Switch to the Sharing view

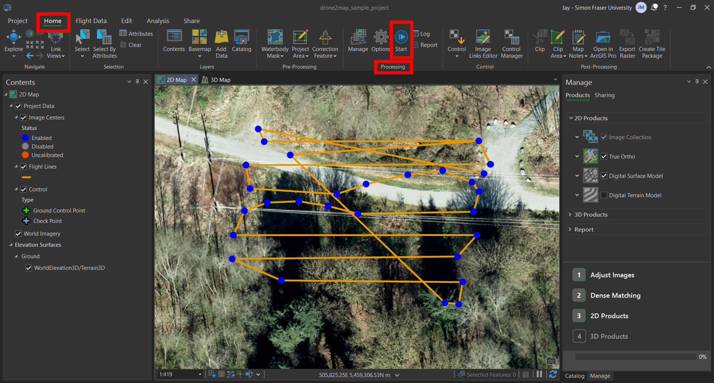coord(604,95)
